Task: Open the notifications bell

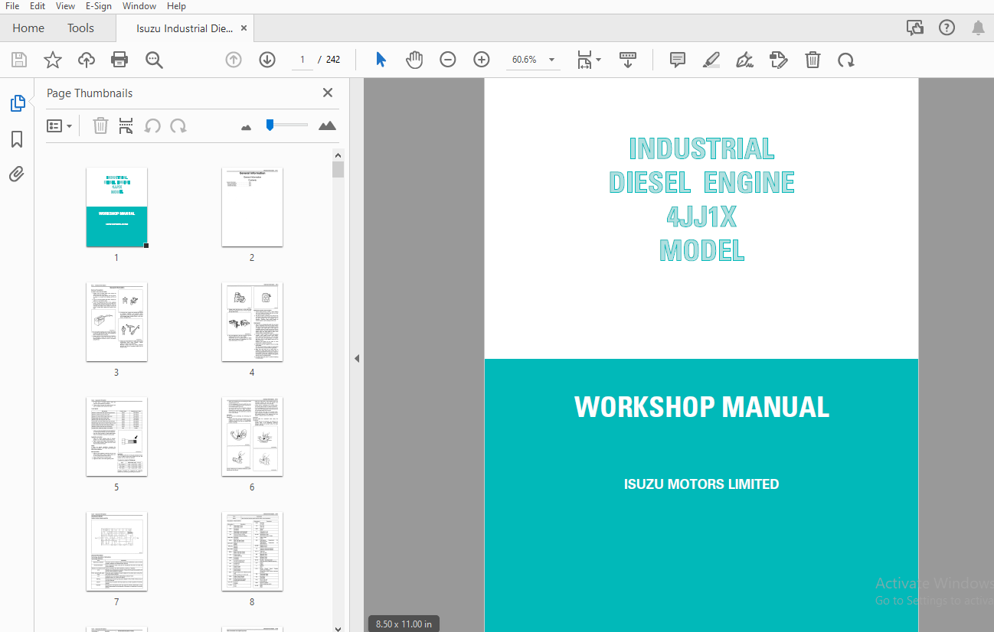Action: [x=978, y=28]
